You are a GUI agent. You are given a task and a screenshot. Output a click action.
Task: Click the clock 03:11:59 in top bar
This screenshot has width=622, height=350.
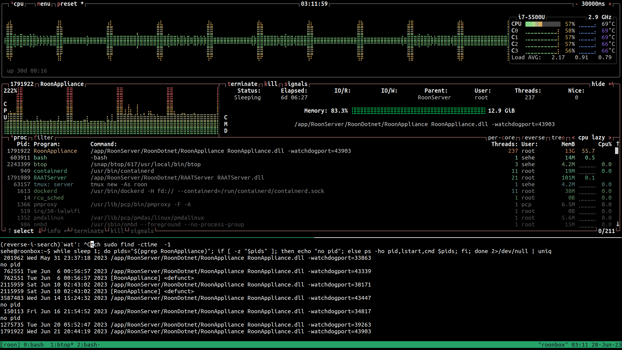tap(314, 4)
